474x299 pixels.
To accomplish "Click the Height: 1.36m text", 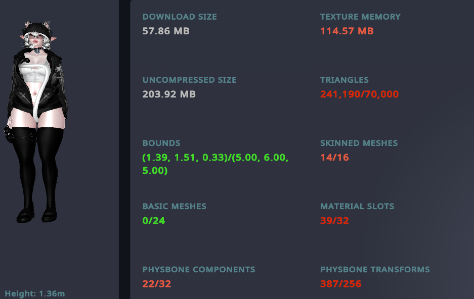I will pyautogui.click(x=35, y=293).
